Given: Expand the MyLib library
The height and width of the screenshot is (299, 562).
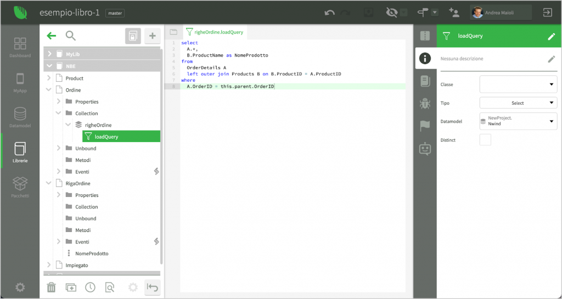Looking at the screenshot, I should [49, 54].
